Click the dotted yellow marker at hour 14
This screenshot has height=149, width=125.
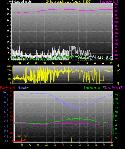click(72, 140)
